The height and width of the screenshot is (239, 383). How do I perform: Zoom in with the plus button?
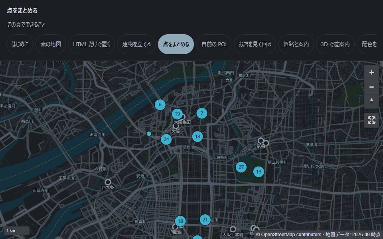[371, 72]
